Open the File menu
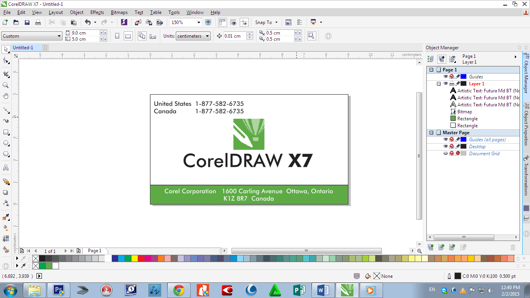530x298 pixels. click(x=7, y=12)
